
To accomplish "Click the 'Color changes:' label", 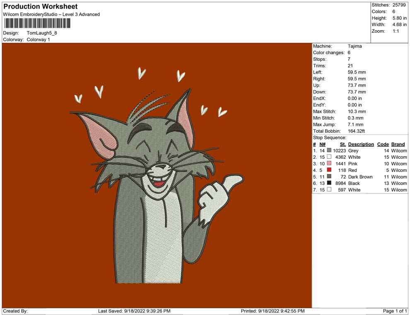I will [329, 53].
